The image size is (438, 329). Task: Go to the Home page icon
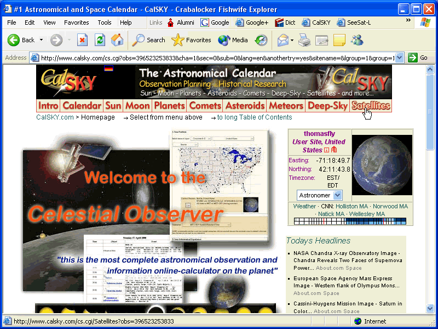click(117, 40)
